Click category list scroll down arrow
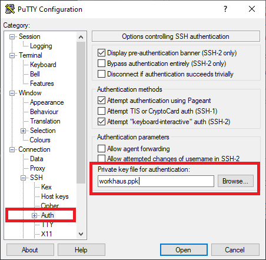Image resolution: width=266 pixels, height=260 pixels. (81, 234)
